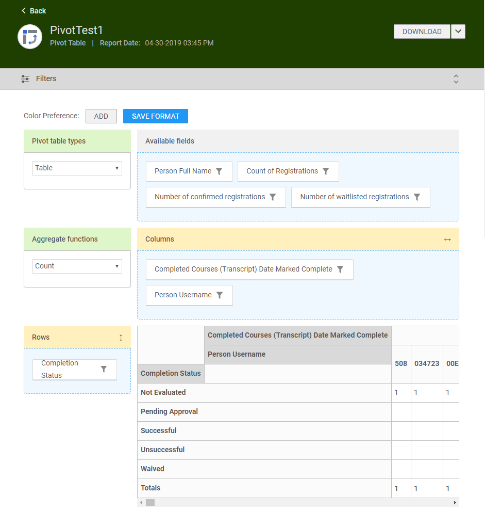485x510 pixels.
Task: Open filter funnel on Count of Registrations
Action: coord(325,171)
